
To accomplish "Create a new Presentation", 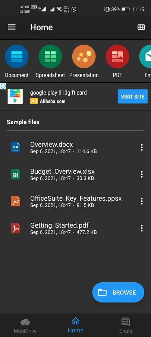I will (x=84, y=57).
